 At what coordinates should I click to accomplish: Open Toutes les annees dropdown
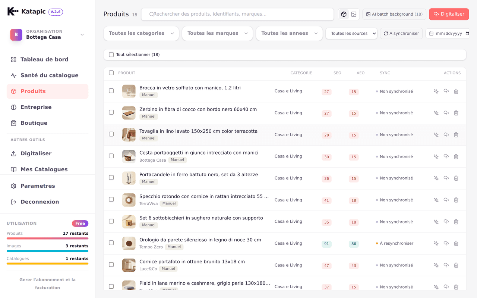[x=289, y=33]
